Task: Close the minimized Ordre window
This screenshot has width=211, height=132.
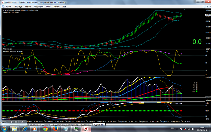Action: pyautogui.click(x=22, y=122)
